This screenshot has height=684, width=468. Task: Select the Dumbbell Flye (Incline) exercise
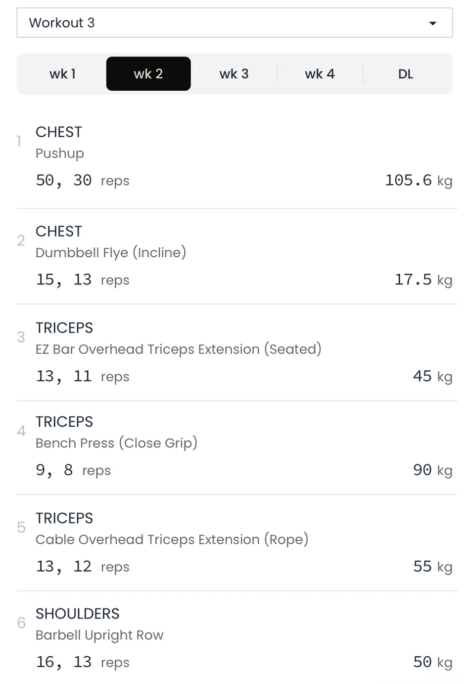tap(111, 252)
